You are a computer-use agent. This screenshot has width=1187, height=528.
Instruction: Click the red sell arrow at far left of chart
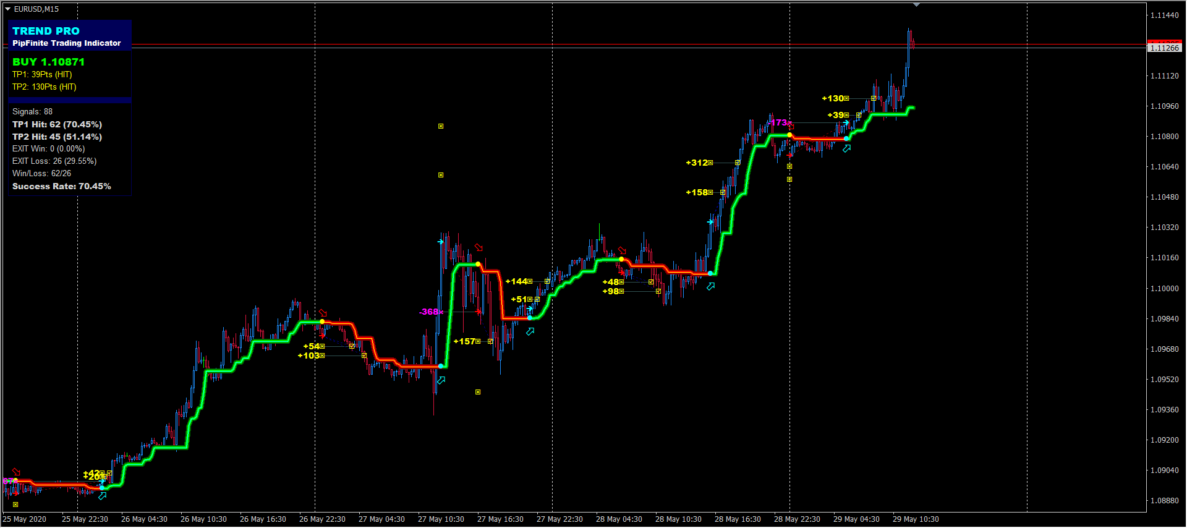(x=16, y=472)
